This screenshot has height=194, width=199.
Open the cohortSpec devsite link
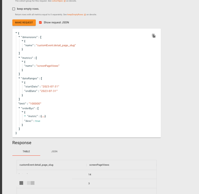[x=57, y=1]
